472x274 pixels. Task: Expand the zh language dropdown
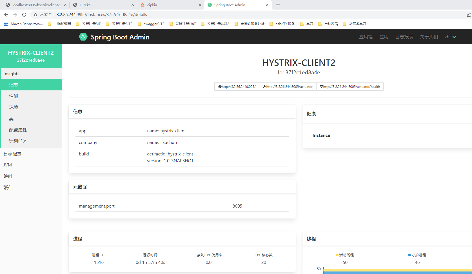point(450,37)
